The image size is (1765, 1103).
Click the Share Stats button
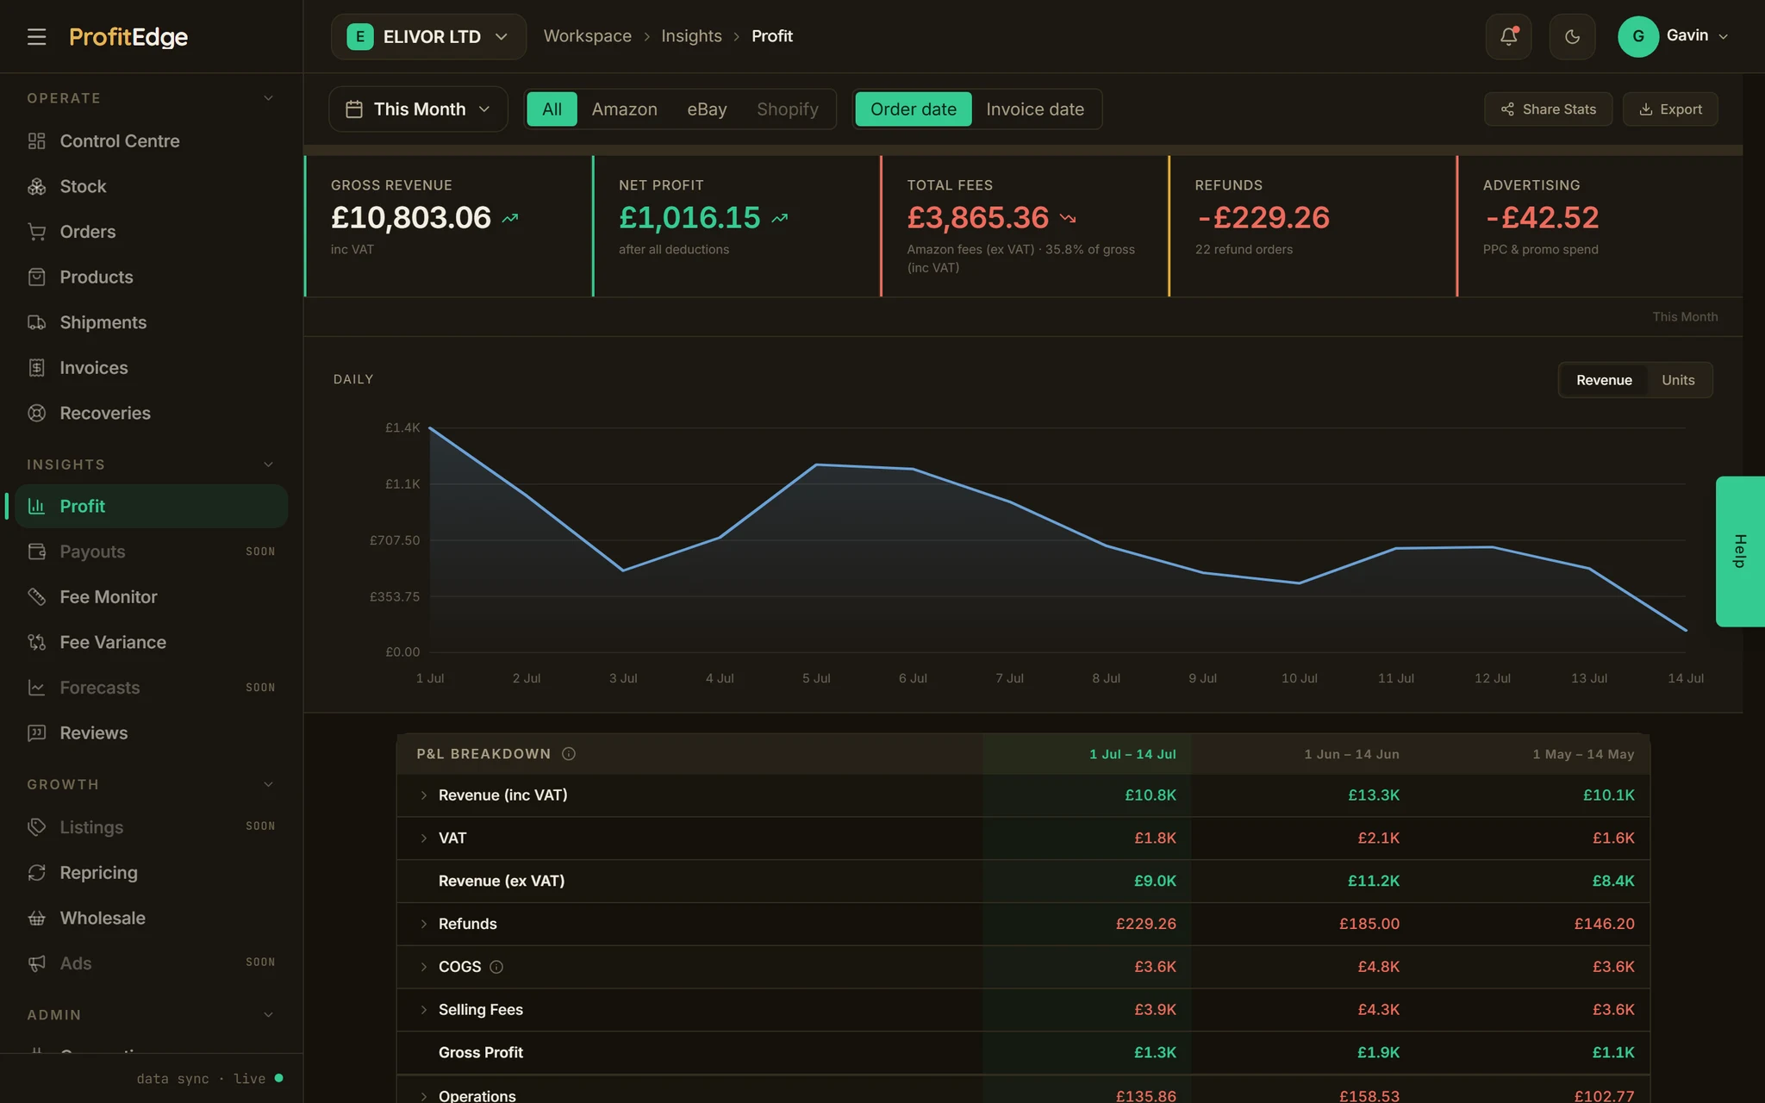click(1548, 109)
